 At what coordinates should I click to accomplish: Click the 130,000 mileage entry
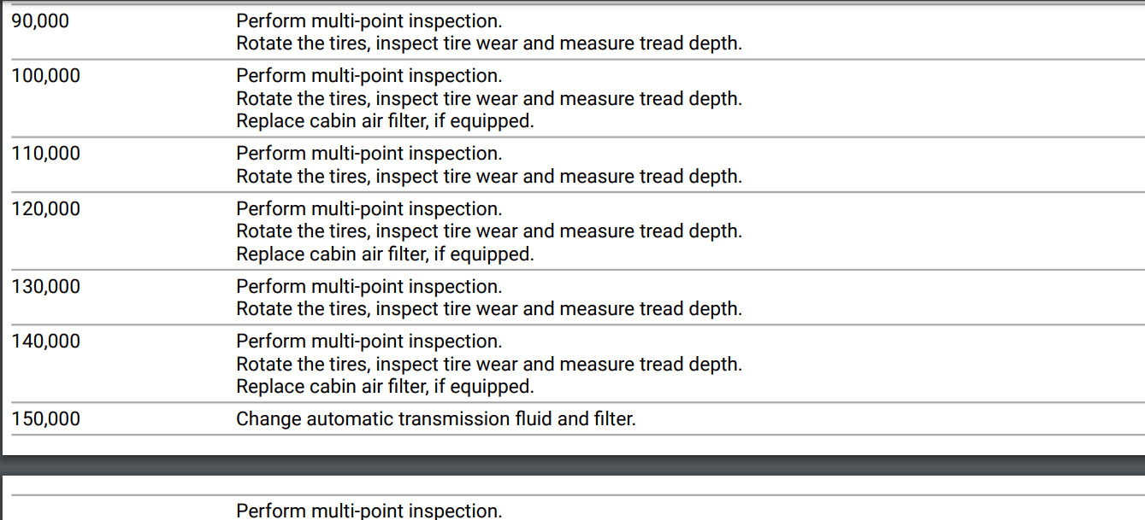coord(46,287)
